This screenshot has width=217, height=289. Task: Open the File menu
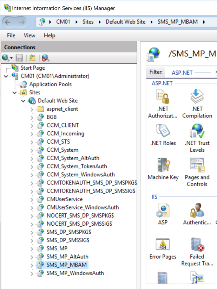[x=11, y=35]
